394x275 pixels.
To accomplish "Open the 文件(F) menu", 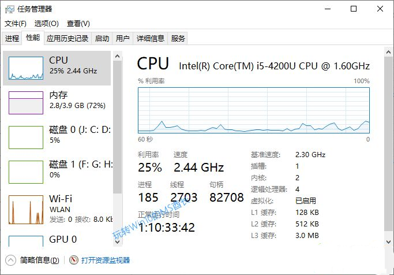I will click(16, 24).
